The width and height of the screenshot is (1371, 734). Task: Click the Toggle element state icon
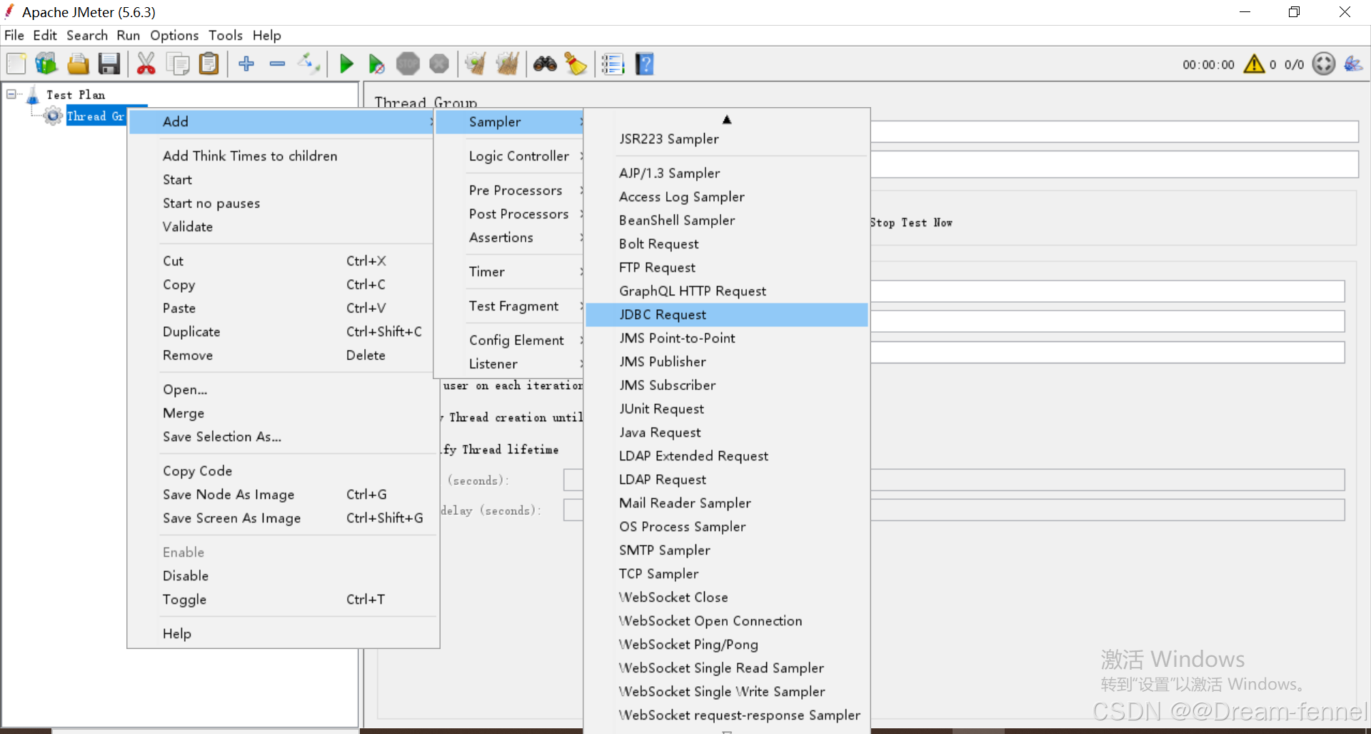click(x=309, y=64)
